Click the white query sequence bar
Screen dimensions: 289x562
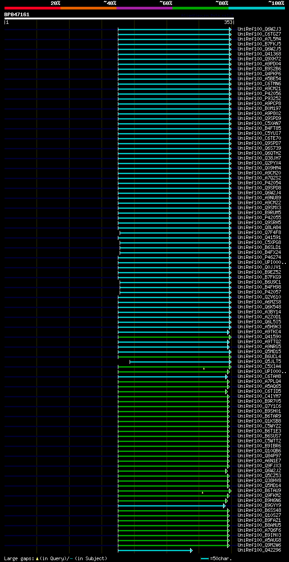[x=119, y=18]
